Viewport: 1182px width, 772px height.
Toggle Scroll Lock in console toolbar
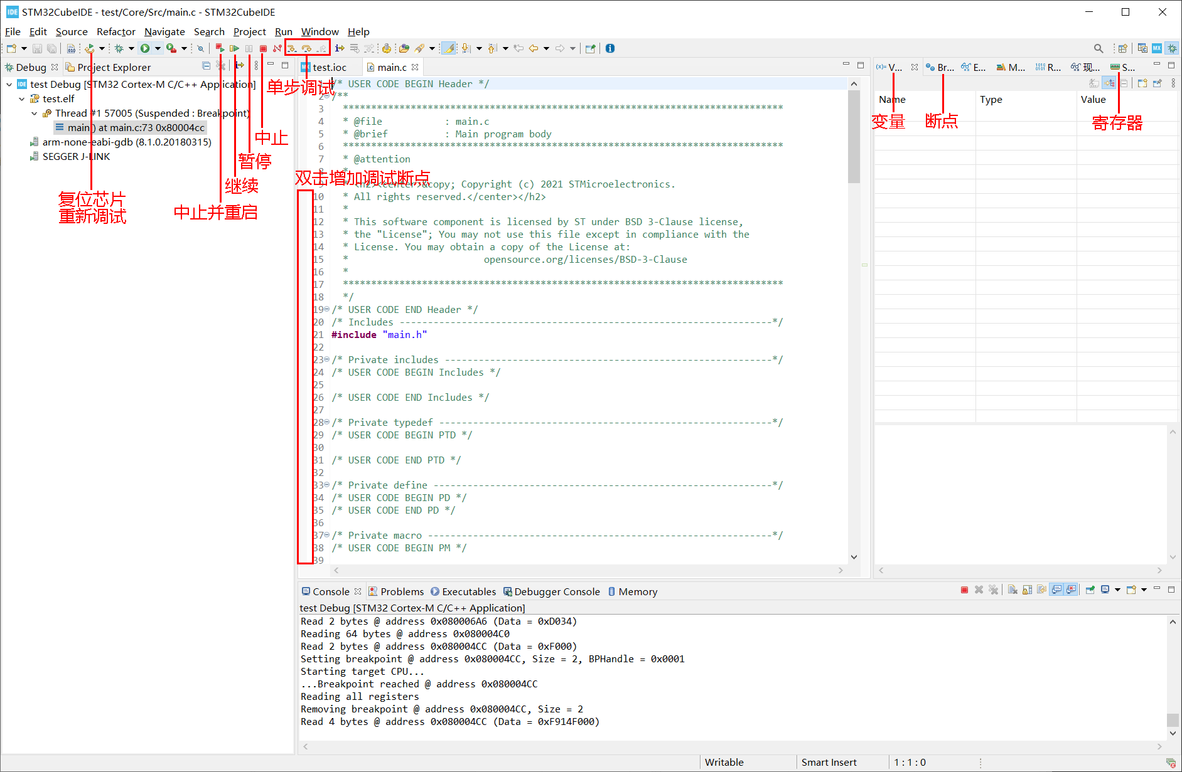click(1028, 590)
